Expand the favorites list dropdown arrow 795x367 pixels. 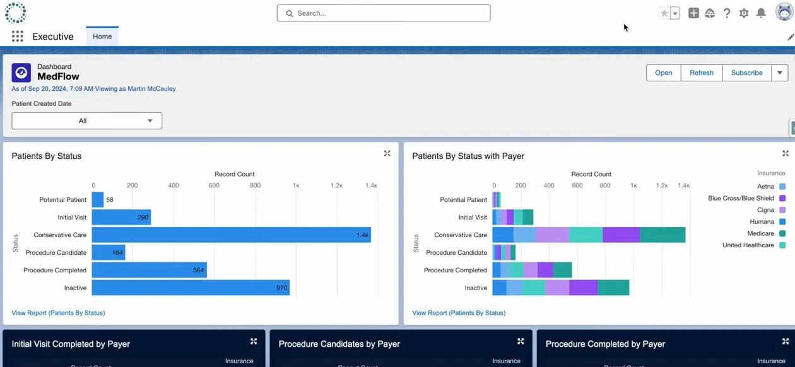(675, 13)
